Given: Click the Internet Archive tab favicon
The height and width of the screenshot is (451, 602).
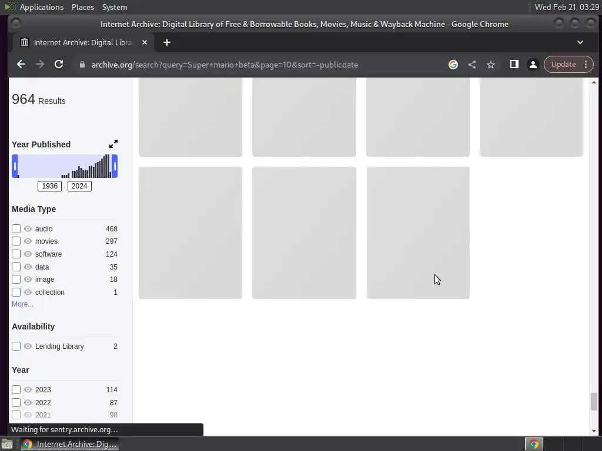Looking at the screenshot, I should (x=24, y=42).
